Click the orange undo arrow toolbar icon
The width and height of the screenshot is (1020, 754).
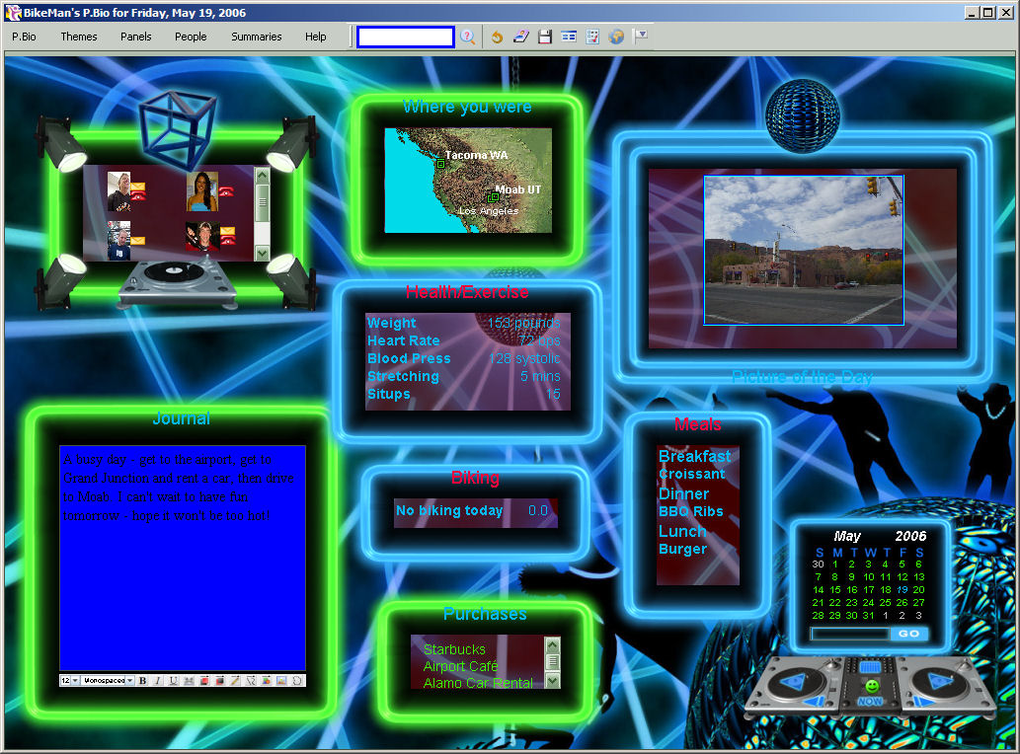pos(497,37)
